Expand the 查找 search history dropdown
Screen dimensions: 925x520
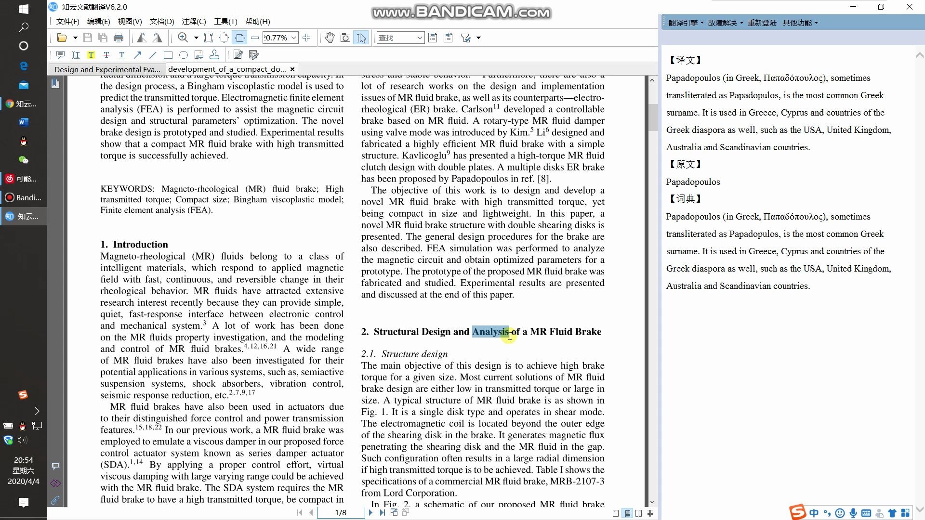420,38
